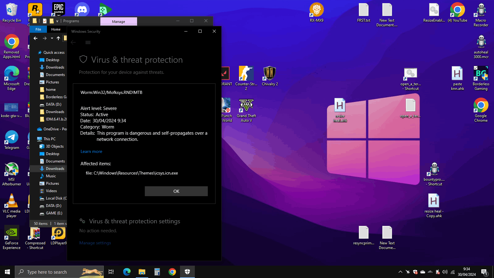This screenshot has height=278, width=494.
Task: Switch to the Home ribbon tab
Action: 56,29
